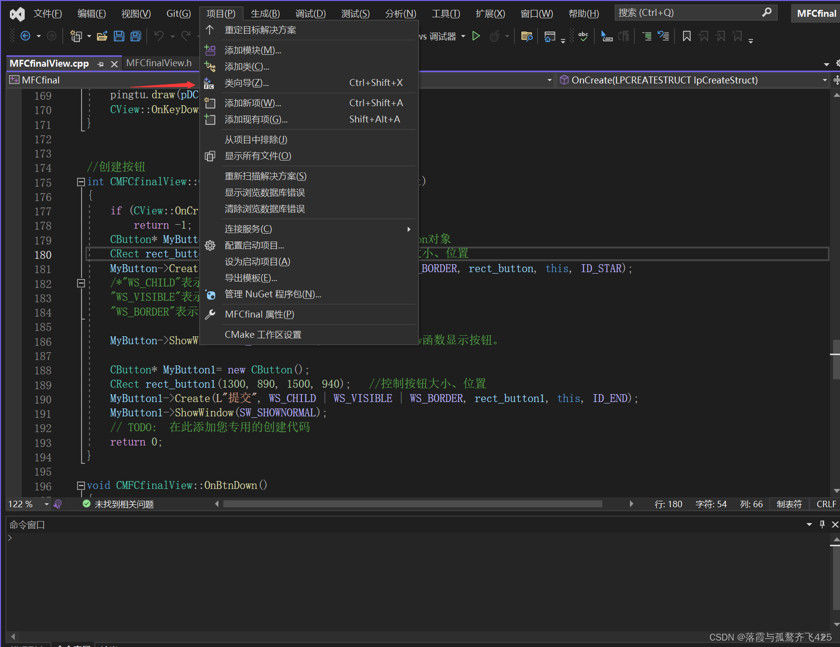Toggle the 制表符 indicator in status bar
This screenshot has width=840, height=647.
click(x=789, y=504)
